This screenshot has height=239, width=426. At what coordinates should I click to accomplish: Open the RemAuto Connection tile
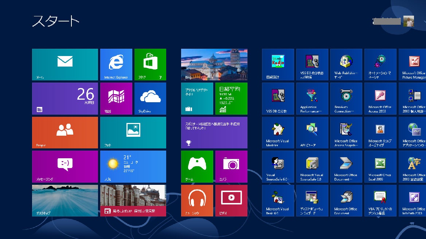(346, 99)
